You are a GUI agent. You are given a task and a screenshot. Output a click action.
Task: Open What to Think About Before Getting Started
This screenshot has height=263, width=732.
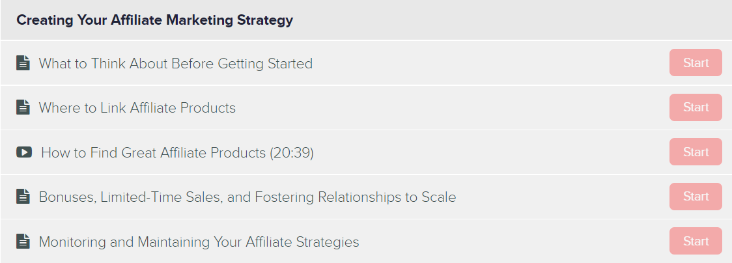click(176, 63)
